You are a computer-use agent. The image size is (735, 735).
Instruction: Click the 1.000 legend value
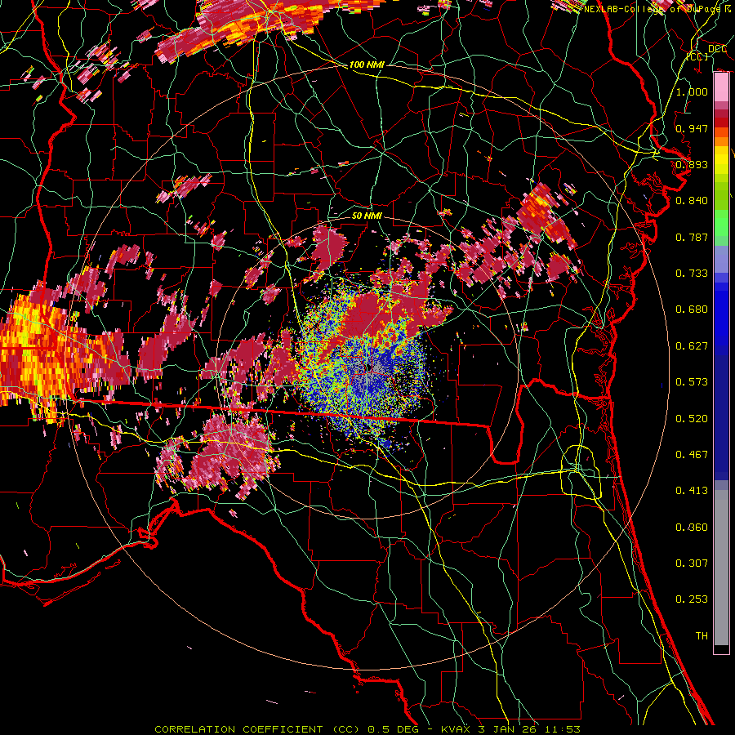point(692,91)
